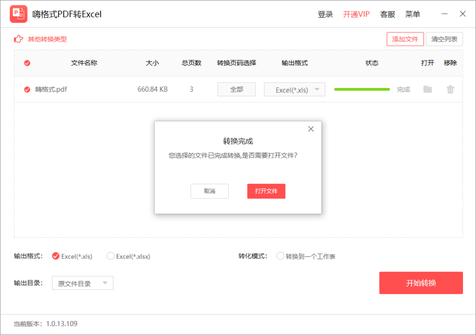Open the Excel(*.xls) format dropdown in the row
Screen dimensions: 476x335
[x=295, y=89]
